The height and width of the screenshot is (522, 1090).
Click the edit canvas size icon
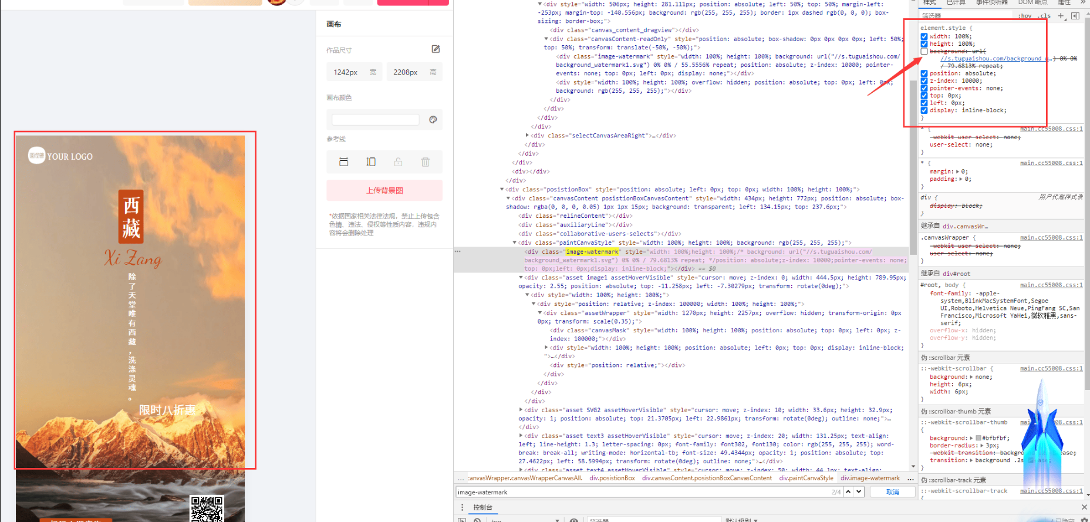pyautogui.click(x=436, y=49)
